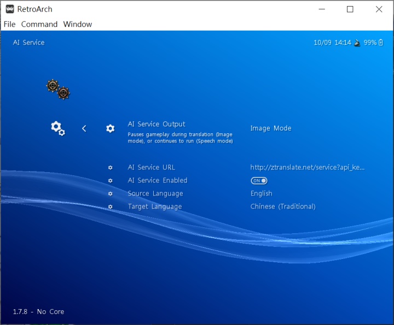Click gear icon beside Target Language
This screenshot has height=325, width=394.
[x=111, y=206]
